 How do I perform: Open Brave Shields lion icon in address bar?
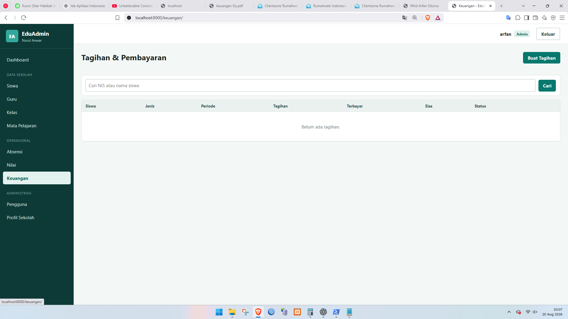point(428,18)
